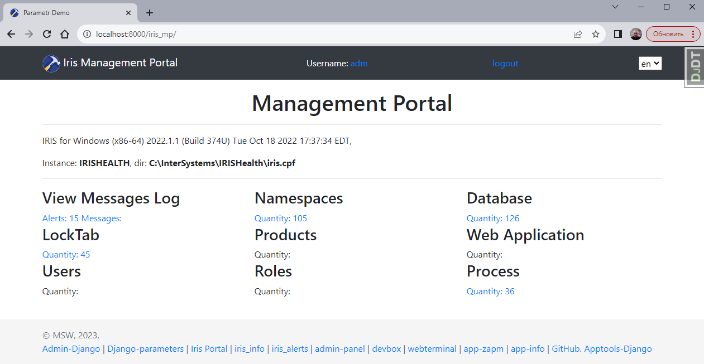Click the Quantity text under Roles
The image size is (704, 364).
tap(272, 292)
